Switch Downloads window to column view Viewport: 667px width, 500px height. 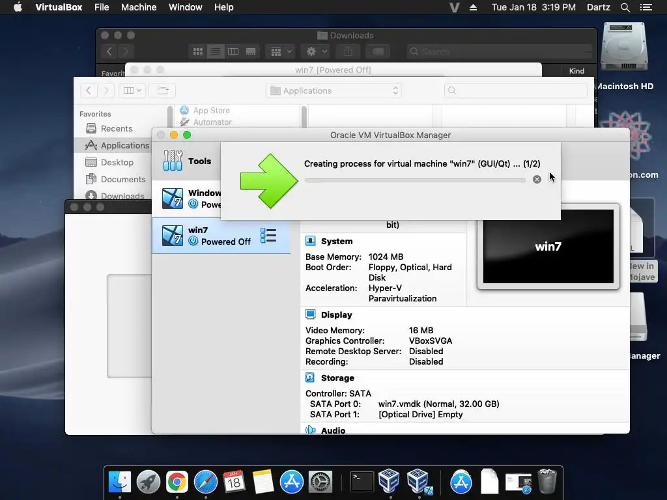pos(233,51)
